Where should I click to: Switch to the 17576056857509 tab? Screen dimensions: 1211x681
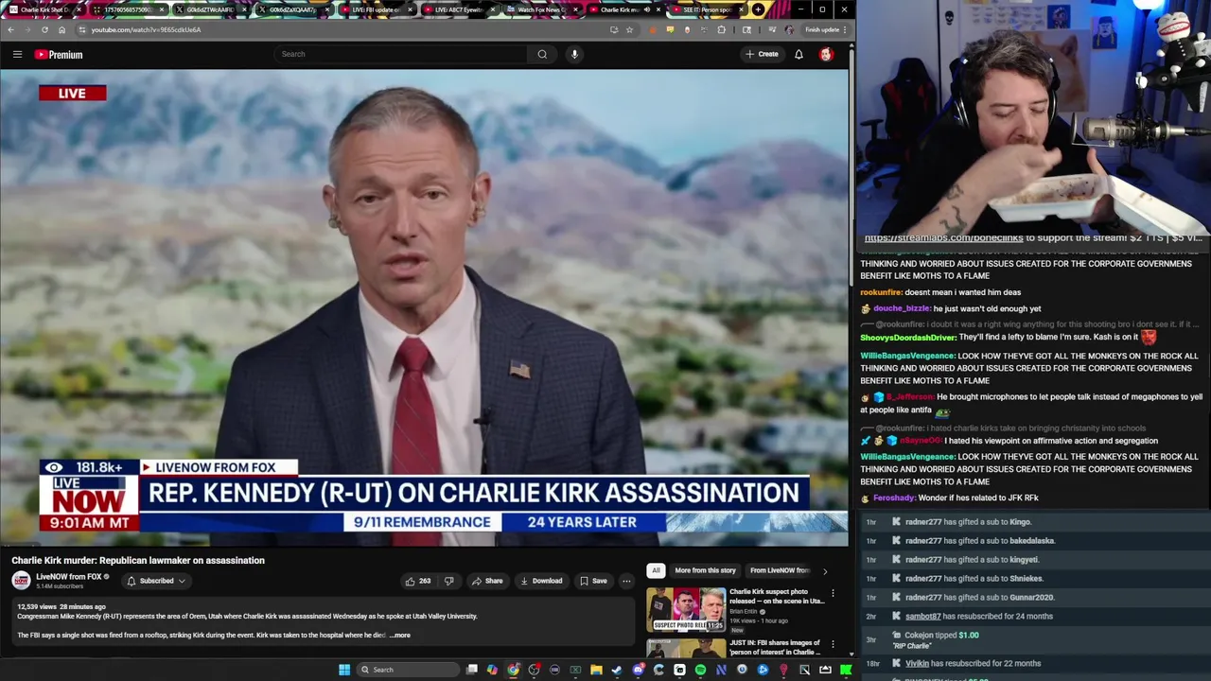click(128, 9)
